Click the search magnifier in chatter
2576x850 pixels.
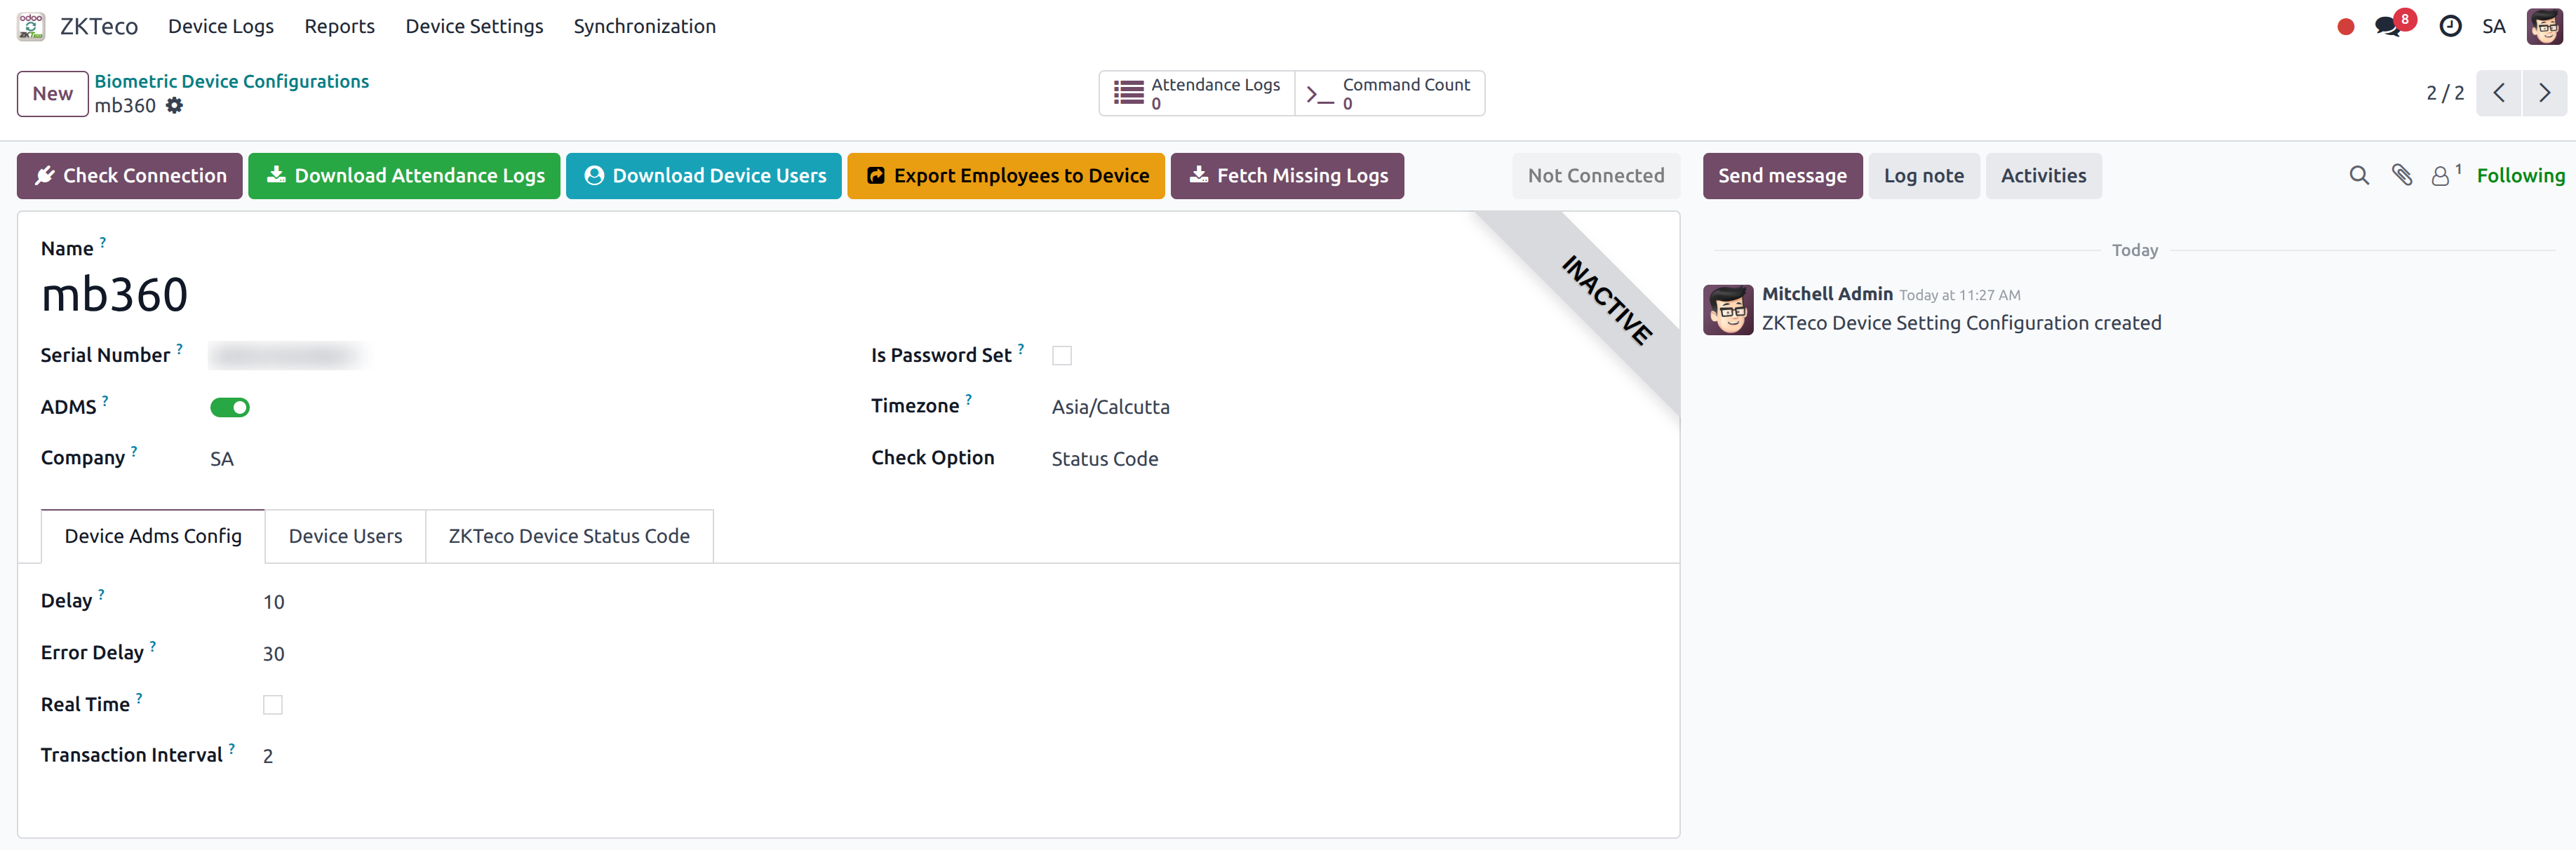[2359, 176]
